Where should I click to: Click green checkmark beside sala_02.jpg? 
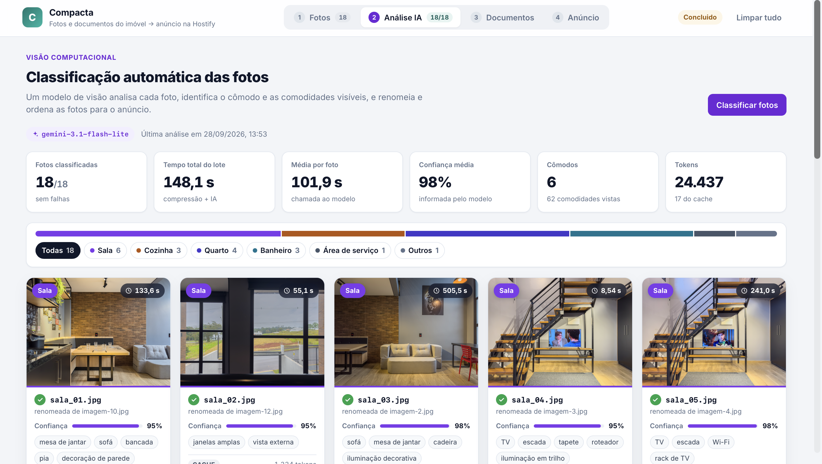pyautogui.click(x=194, y=399)
